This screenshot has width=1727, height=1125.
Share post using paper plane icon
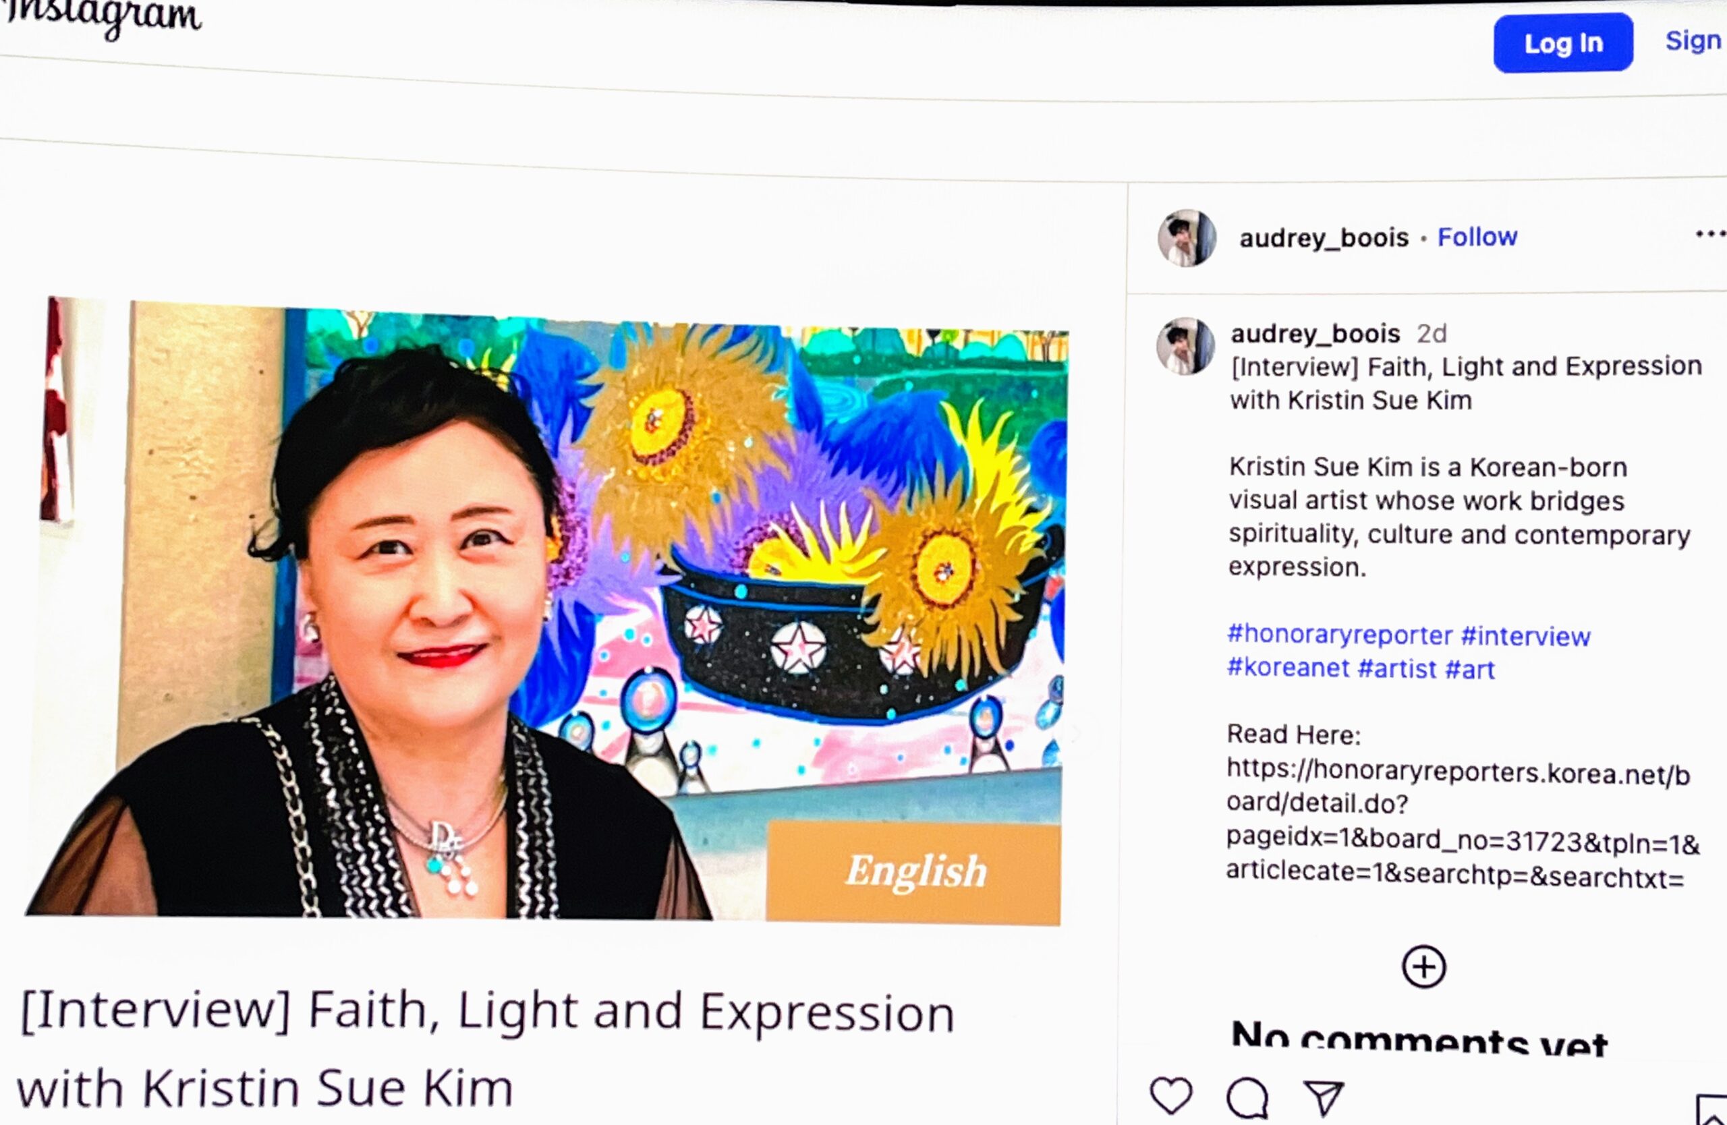pos(1324,1097)
